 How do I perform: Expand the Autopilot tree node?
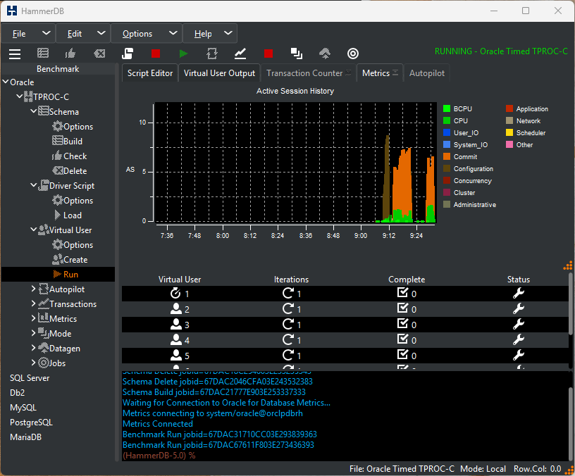point(33,289)
